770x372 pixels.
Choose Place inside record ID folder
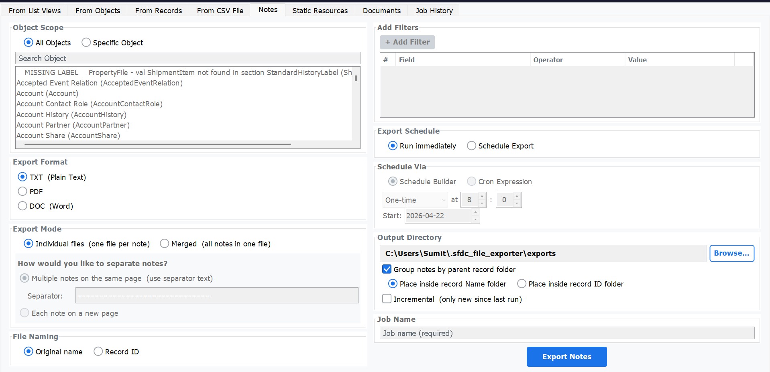pos(521,284)
